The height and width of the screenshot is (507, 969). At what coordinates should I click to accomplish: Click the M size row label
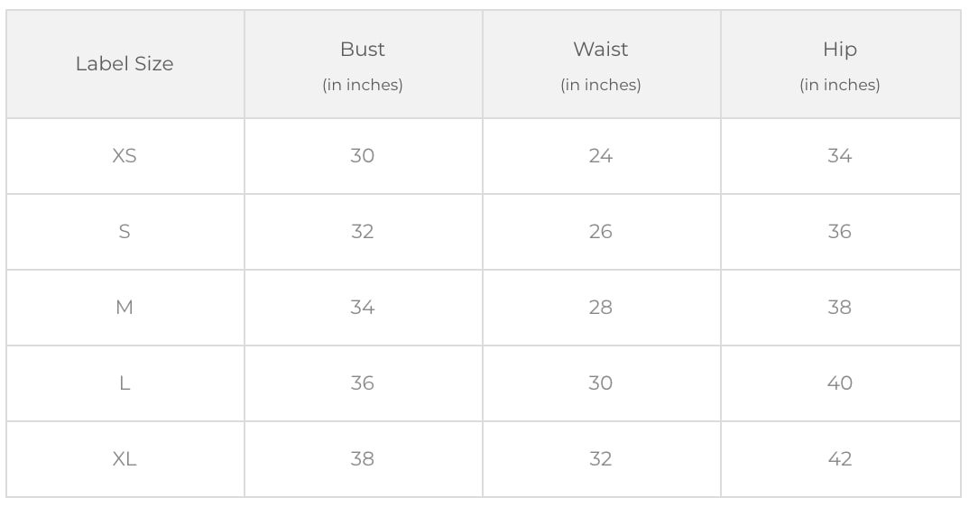tap(125, 308)
